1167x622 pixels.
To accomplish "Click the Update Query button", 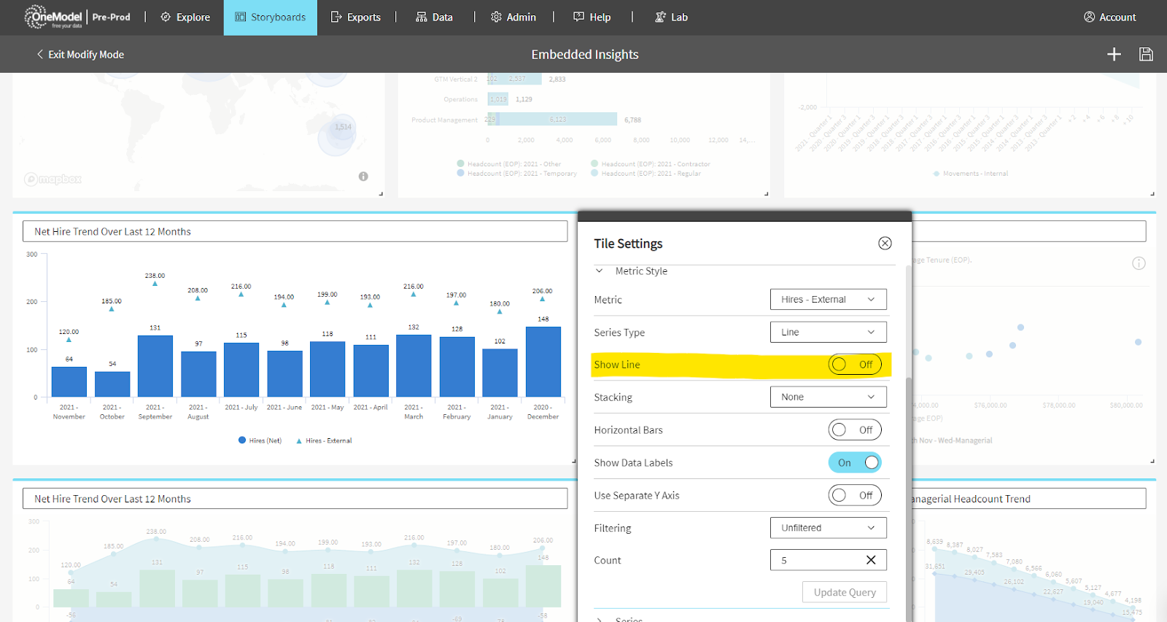I will click(x=845, y=592).
